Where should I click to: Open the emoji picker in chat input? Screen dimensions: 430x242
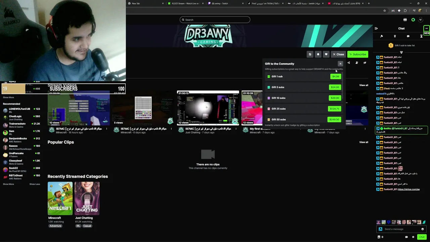tap(423, 229)
